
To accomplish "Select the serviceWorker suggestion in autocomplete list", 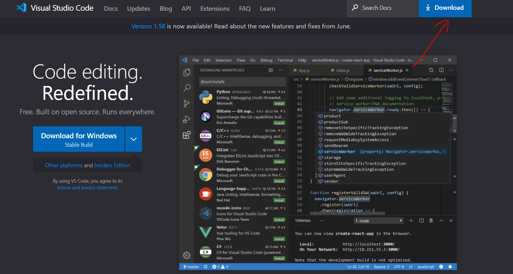I will (383, 151).
